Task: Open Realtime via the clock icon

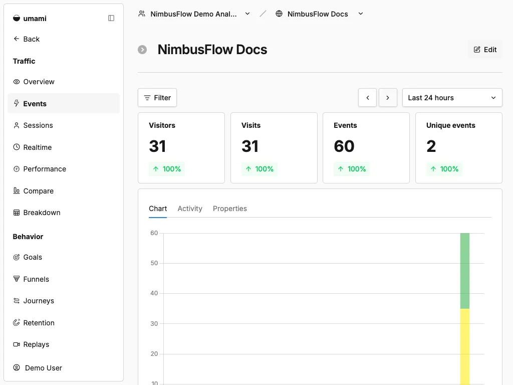Action: [x=17, y=147]
